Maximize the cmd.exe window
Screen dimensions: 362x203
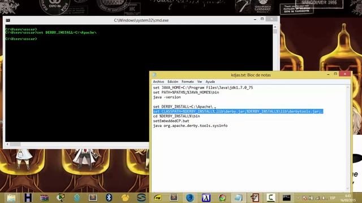[x=262, y=19]
